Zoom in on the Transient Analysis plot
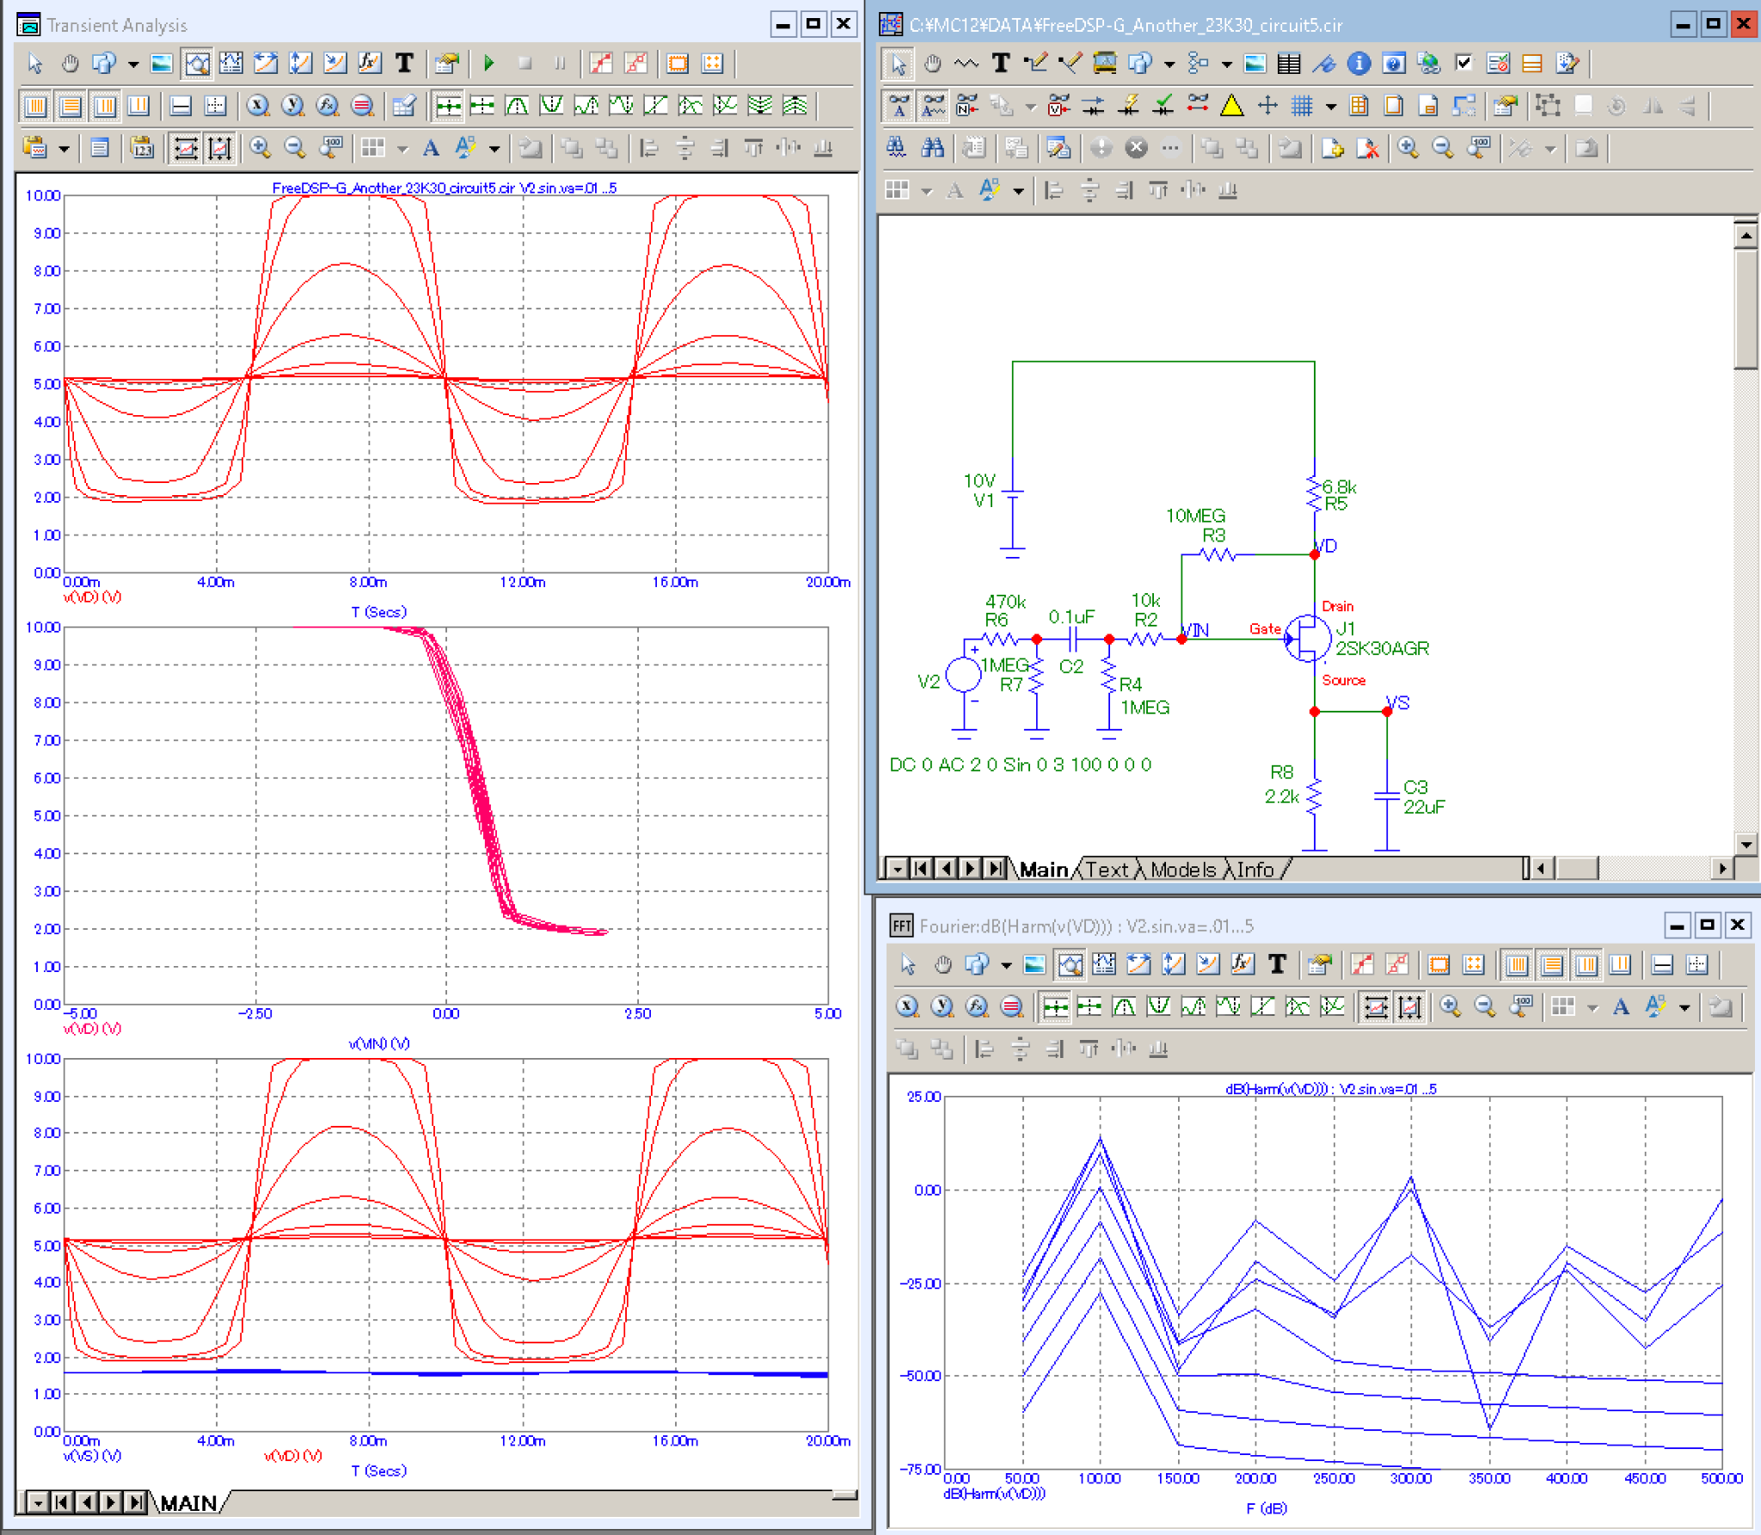 click(260, 148)
